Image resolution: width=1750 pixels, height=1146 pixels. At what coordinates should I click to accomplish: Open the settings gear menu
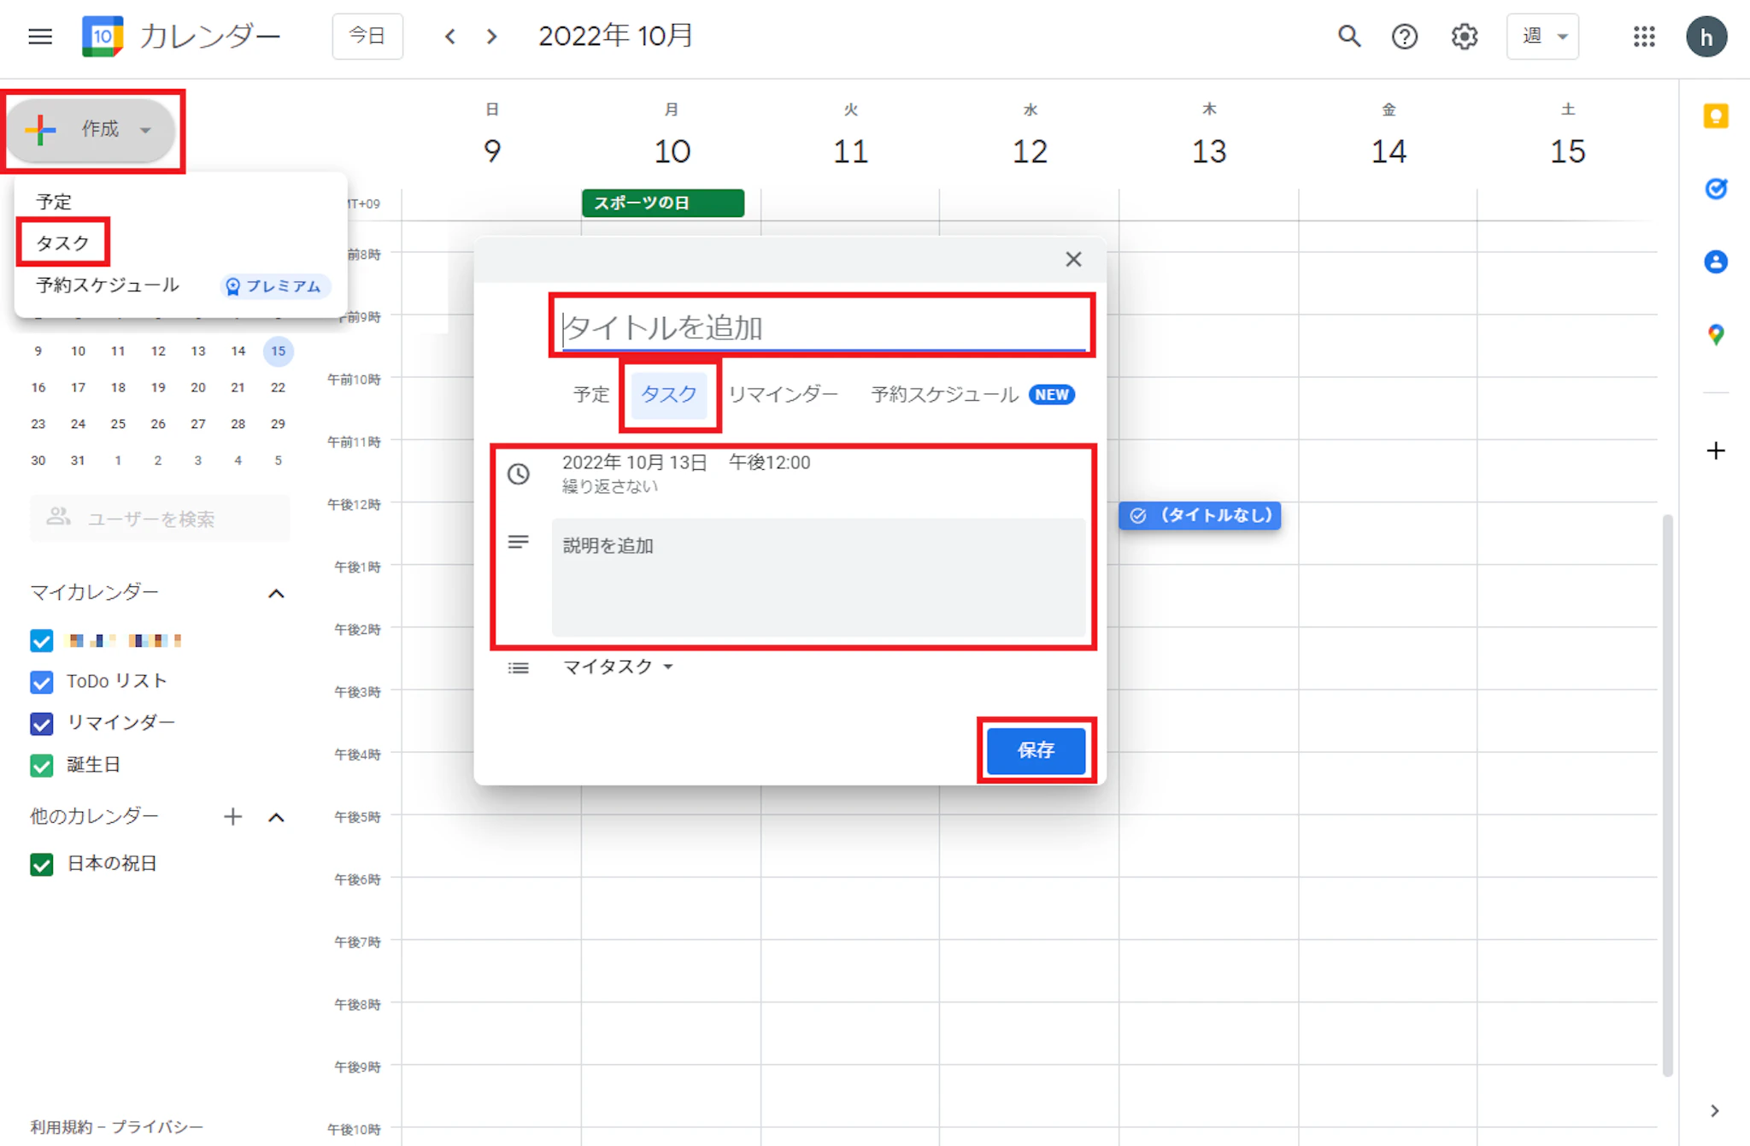pos(1464,37)
